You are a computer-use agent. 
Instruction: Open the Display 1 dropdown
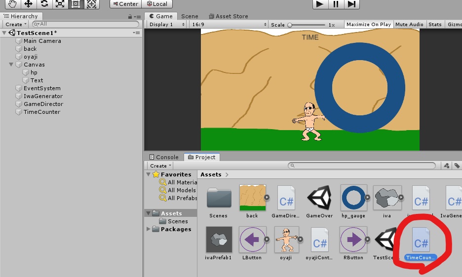click(x=166, y=25)
